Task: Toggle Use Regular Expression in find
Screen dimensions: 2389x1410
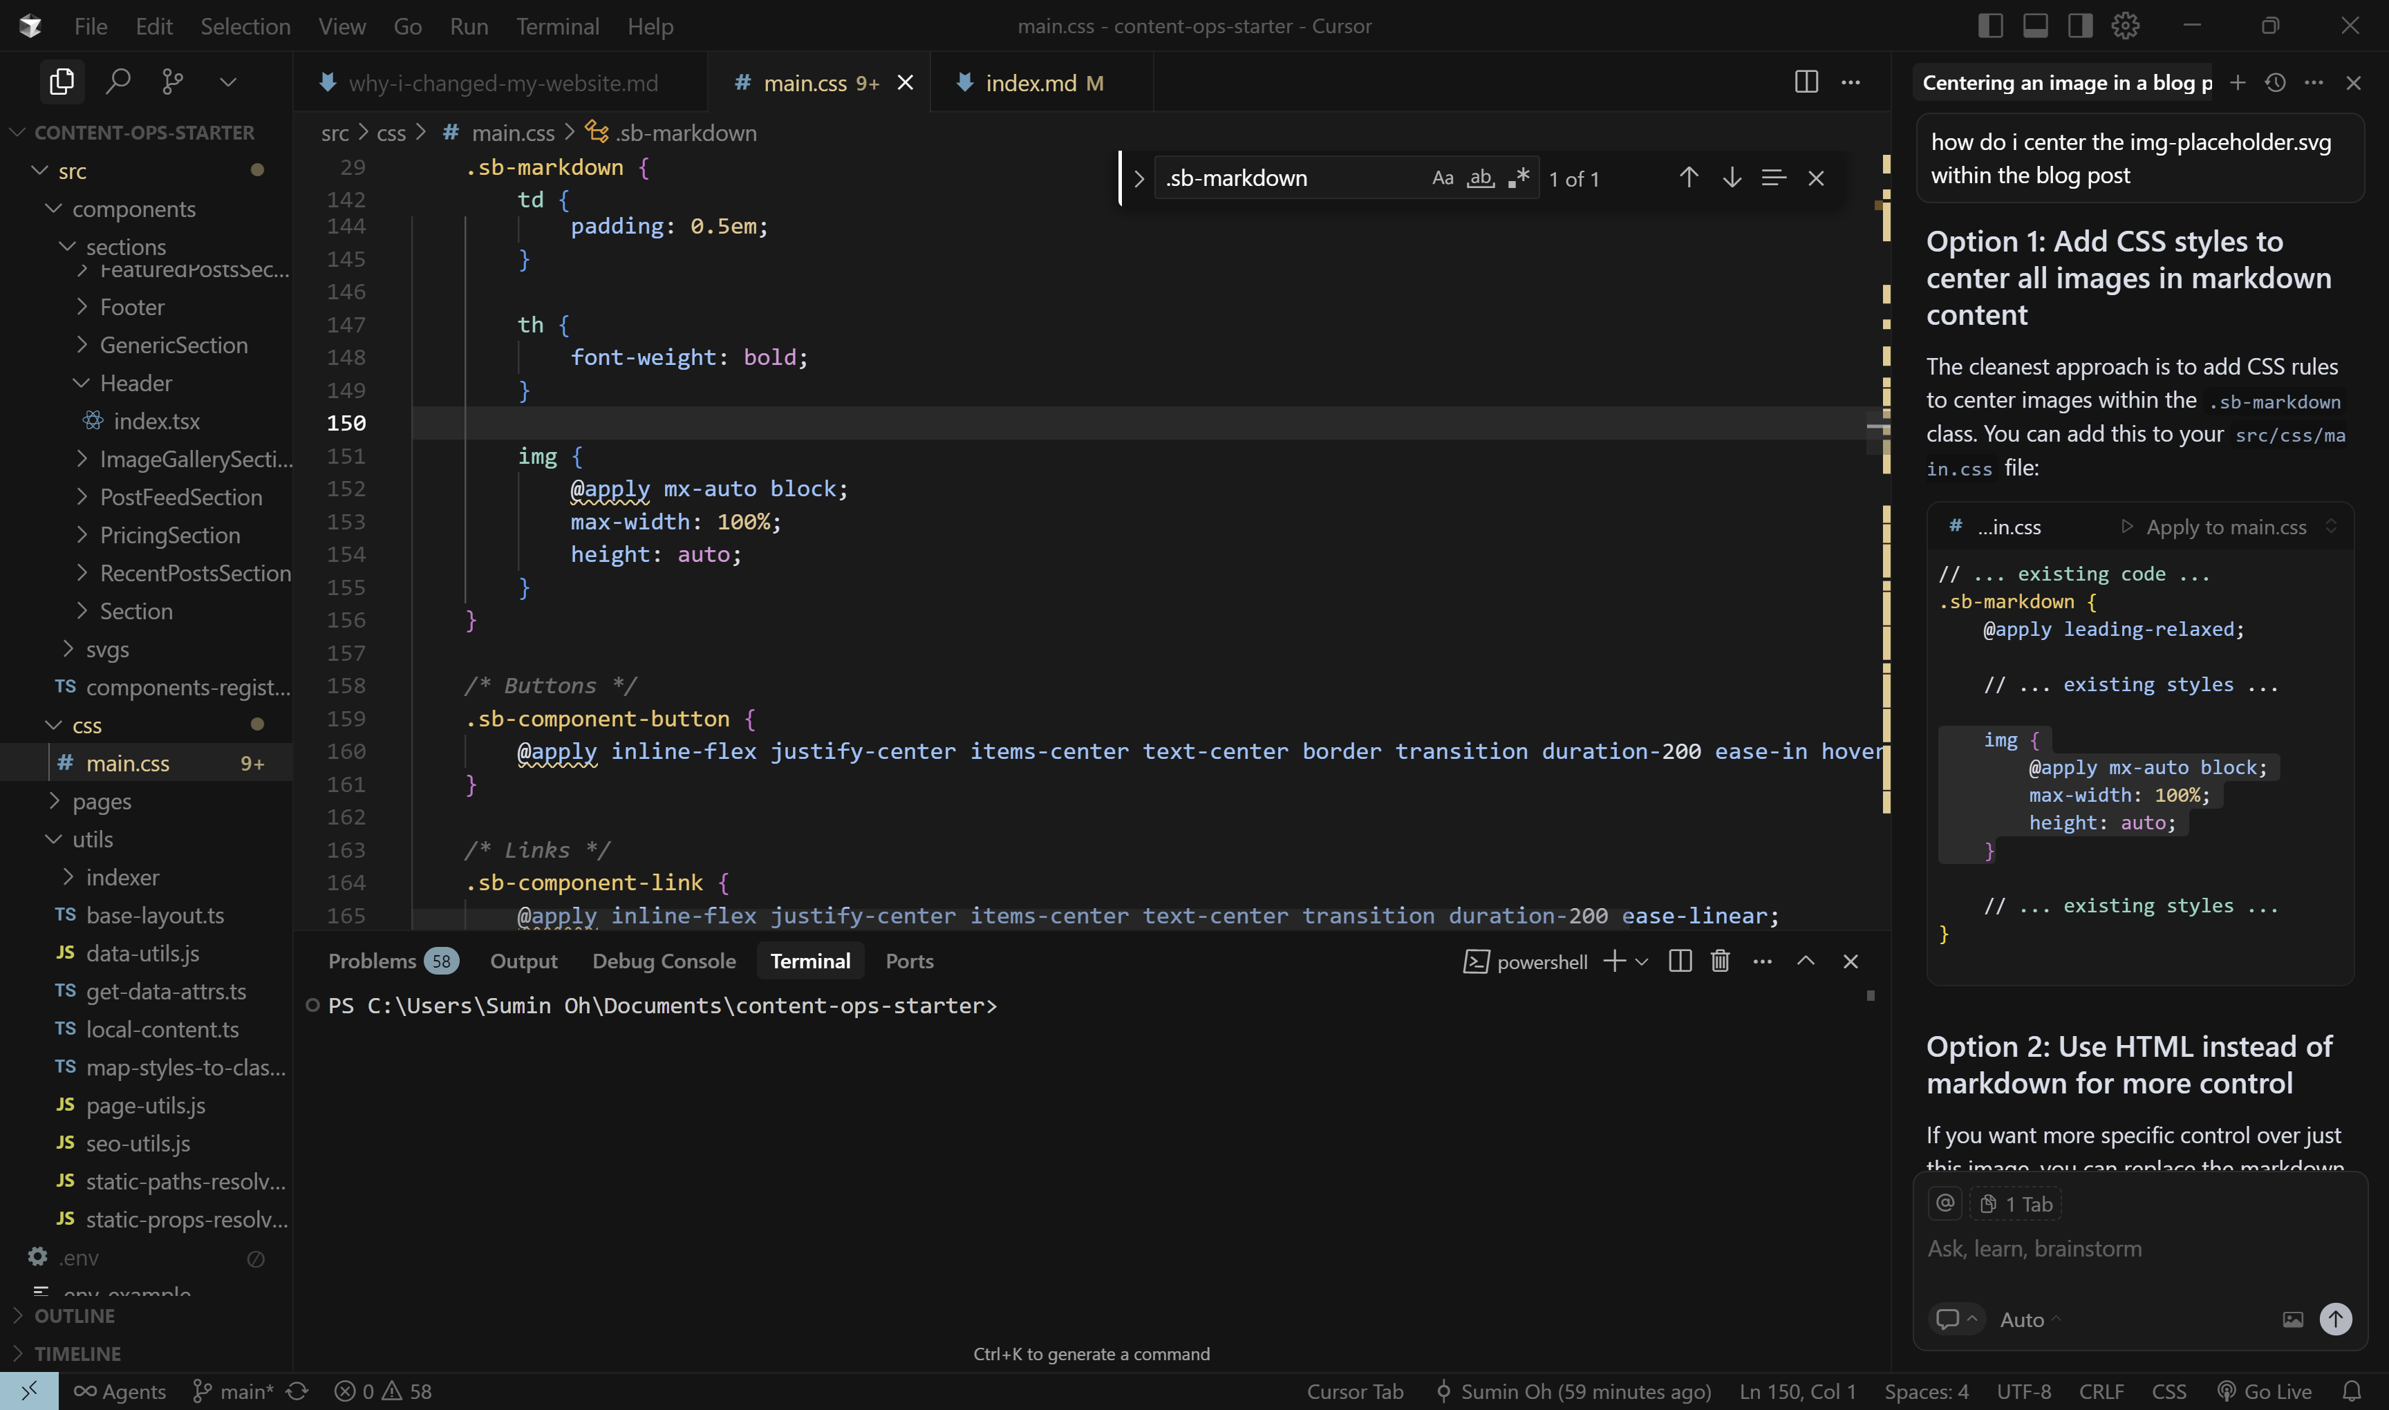Action: click(x=1517, y=178)
